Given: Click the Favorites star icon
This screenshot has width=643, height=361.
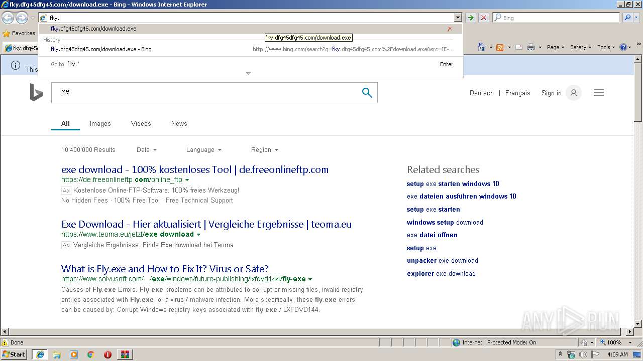Looking at the screenshot, I should [7, 34].
